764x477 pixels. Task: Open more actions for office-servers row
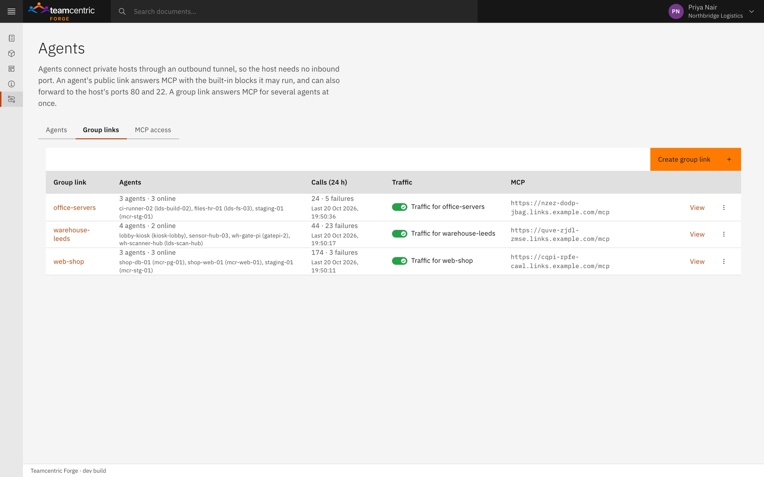pyautogui.click(x=724, y=208)
